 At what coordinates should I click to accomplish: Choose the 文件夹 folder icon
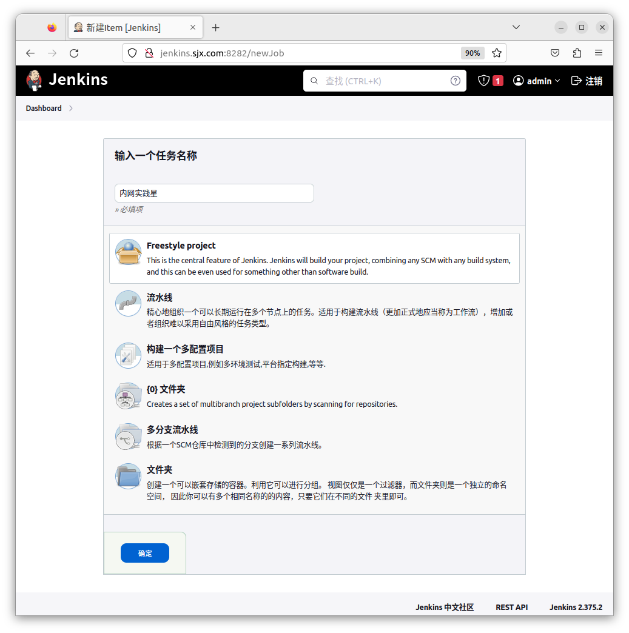(128, 476)
